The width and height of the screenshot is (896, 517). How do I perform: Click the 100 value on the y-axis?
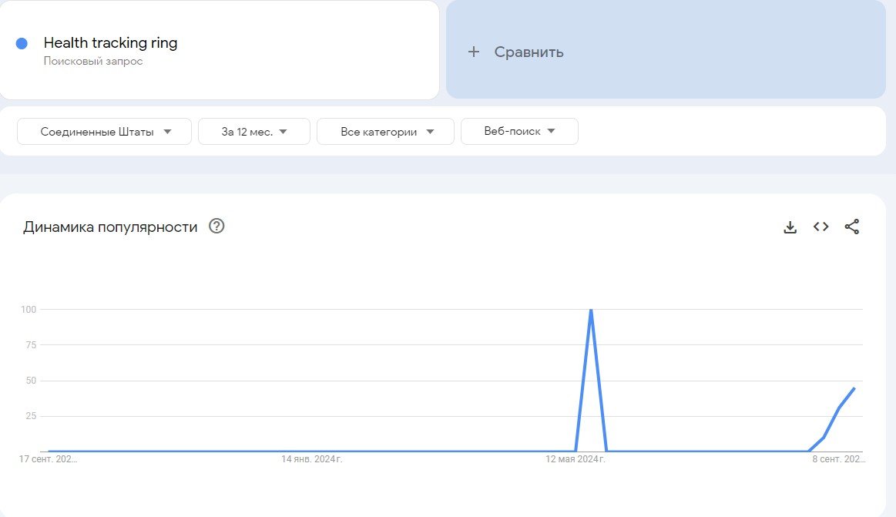(31, 310)
